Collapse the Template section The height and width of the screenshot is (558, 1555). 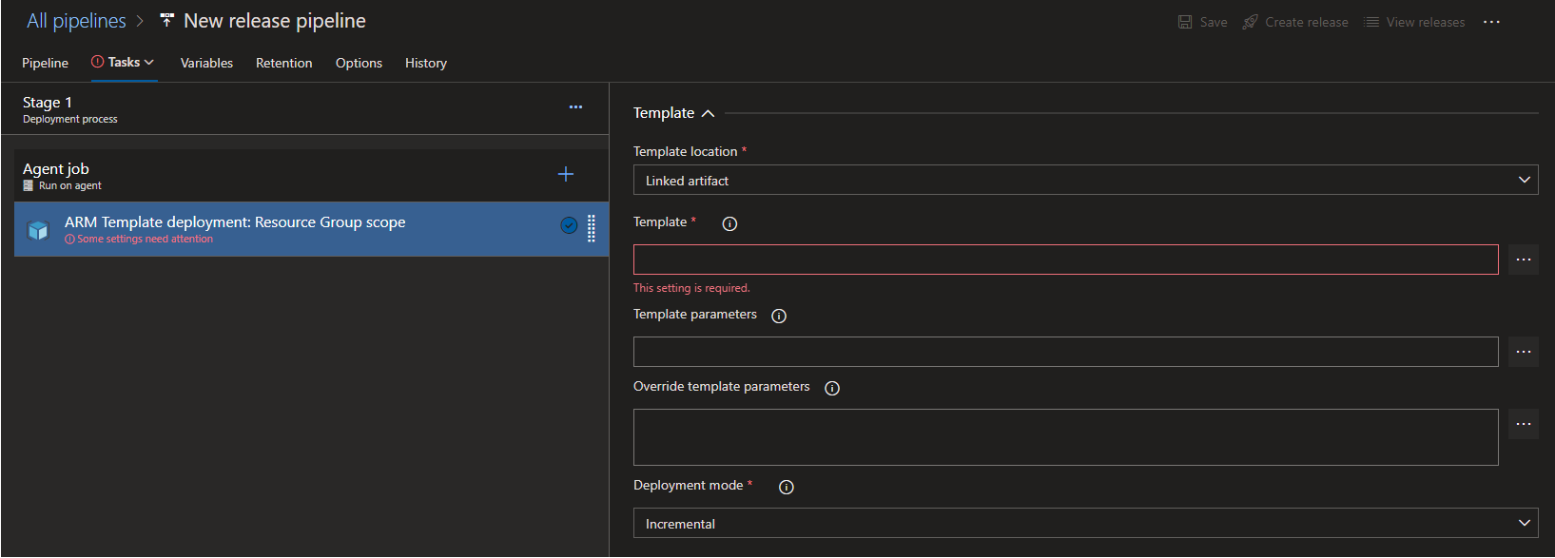coord(708,113)
